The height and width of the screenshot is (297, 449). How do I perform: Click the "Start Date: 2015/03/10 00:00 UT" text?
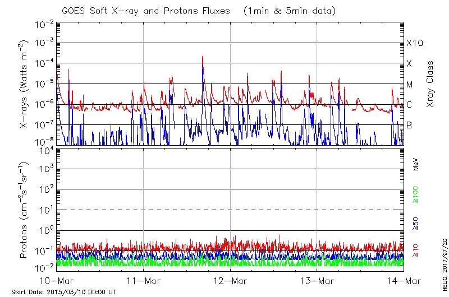click(x=63, y=292)
